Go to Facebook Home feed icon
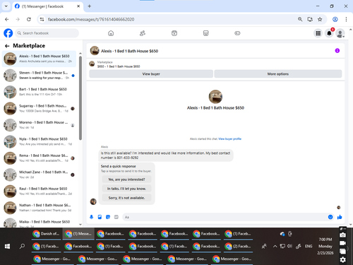This screenshot has width=353, height=265. (x=111, y=33)
